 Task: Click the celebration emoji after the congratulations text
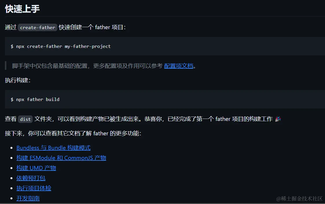pyautogui.click(x=278, y=119)
